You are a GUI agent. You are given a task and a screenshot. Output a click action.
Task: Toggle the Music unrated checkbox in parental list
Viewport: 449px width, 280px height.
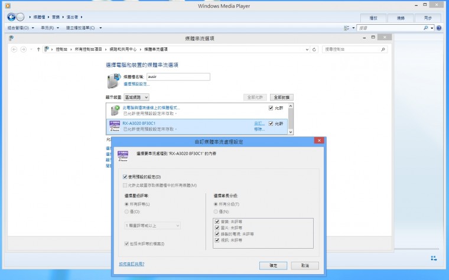tap(217, 222)
